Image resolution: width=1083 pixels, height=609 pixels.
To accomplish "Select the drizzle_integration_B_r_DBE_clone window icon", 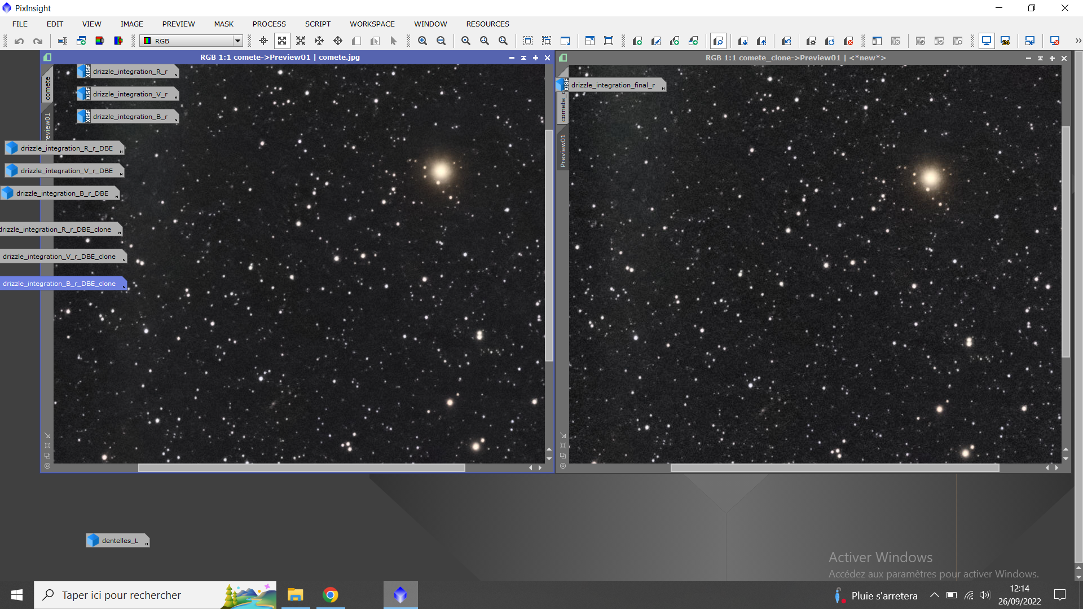I will (59, 284).
